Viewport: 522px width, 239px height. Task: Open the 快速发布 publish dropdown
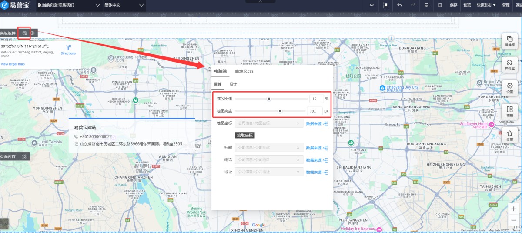486,5
